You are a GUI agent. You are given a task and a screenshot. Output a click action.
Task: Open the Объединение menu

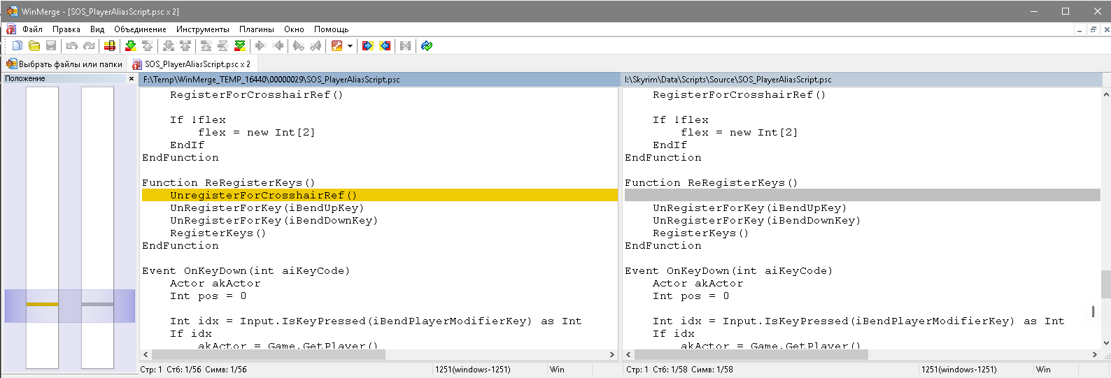point(140,29)
